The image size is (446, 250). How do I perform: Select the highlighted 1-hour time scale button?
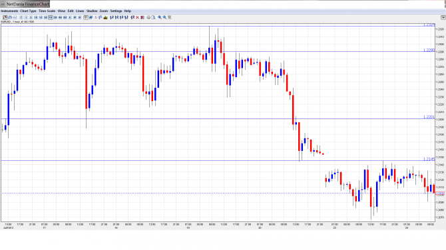pos(51,17)
